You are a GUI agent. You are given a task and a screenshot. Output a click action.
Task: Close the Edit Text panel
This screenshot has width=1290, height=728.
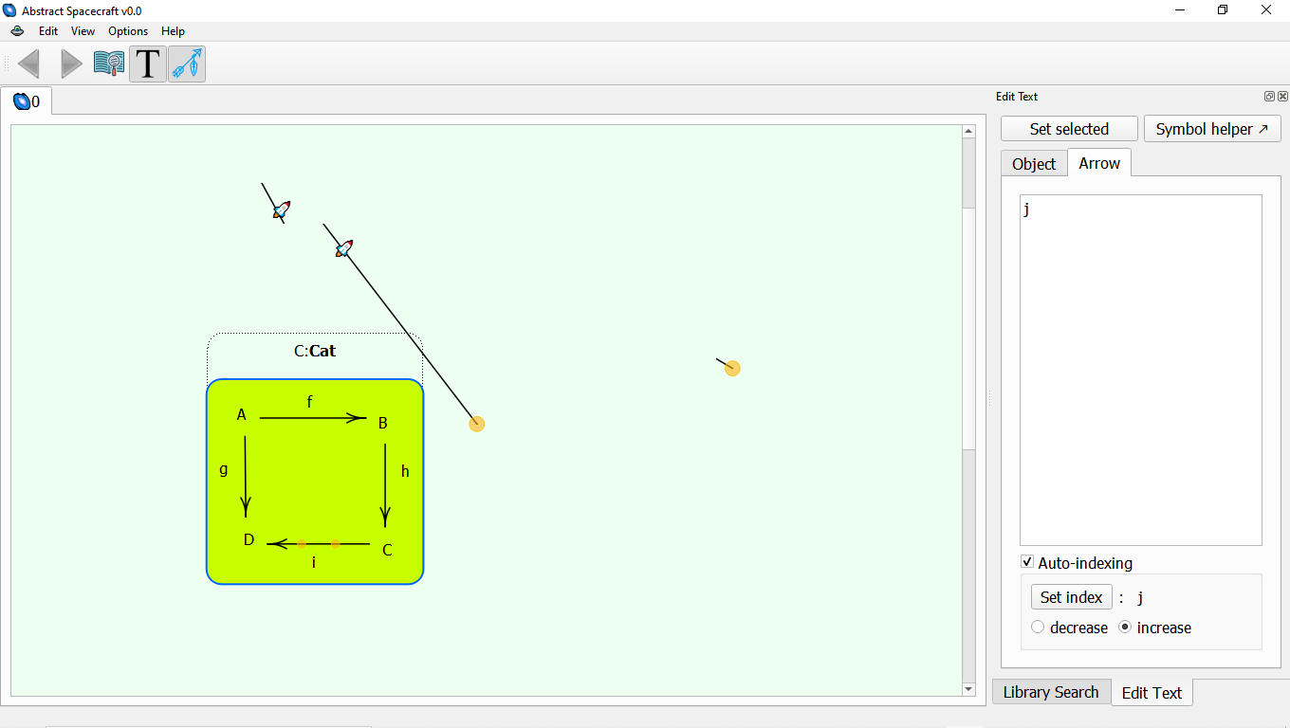click(1282, 97)
